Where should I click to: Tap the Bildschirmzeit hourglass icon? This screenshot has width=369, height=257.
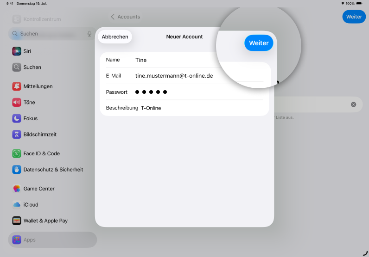[x=17, y=135]
